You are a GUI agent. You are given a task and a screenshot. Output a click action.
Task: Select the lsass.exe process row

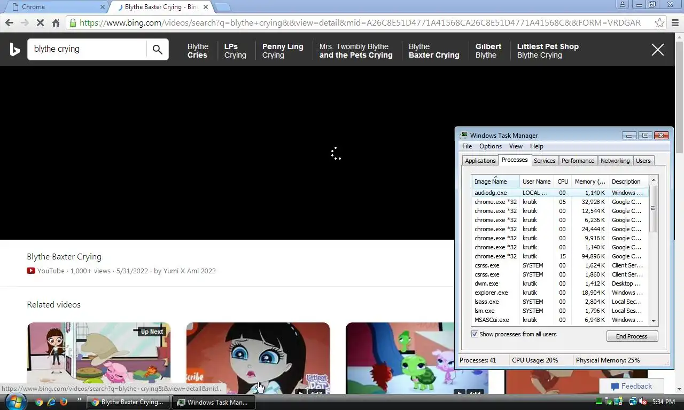[x=560, y=302]
